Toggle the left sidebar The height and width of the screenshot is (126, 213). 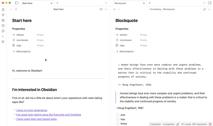(17, 3)
